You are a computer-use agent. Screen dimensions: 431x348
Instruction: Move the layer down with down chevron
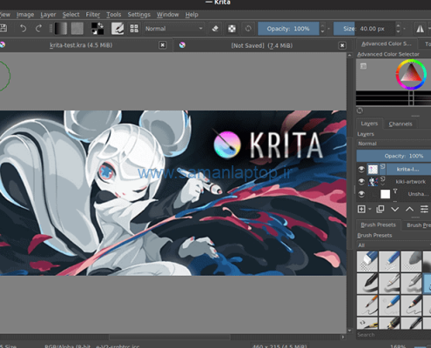pyautogui.click(x=394, y=209)
